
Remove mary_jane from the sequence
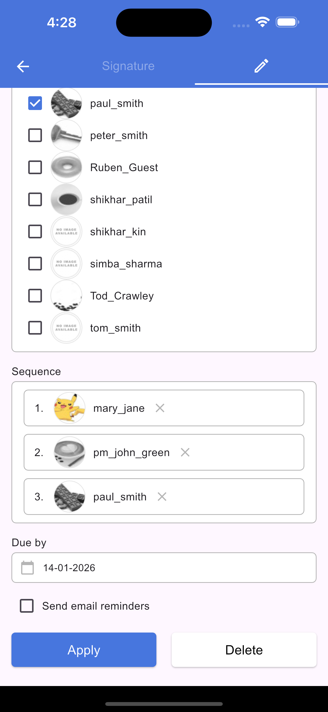(160, 408)
